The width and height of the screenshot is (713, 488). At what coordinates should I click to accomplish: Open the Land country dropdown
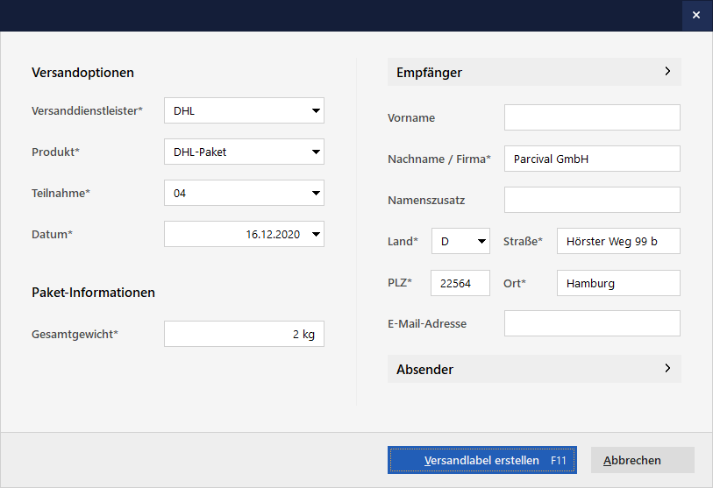coord(481,242)
